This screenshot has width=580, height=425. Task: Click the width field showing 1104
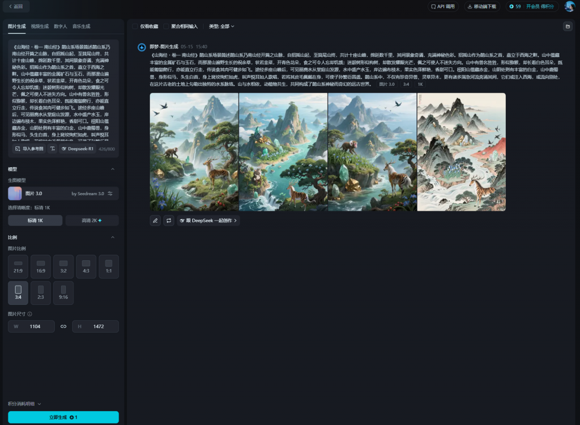pos(32,326)
